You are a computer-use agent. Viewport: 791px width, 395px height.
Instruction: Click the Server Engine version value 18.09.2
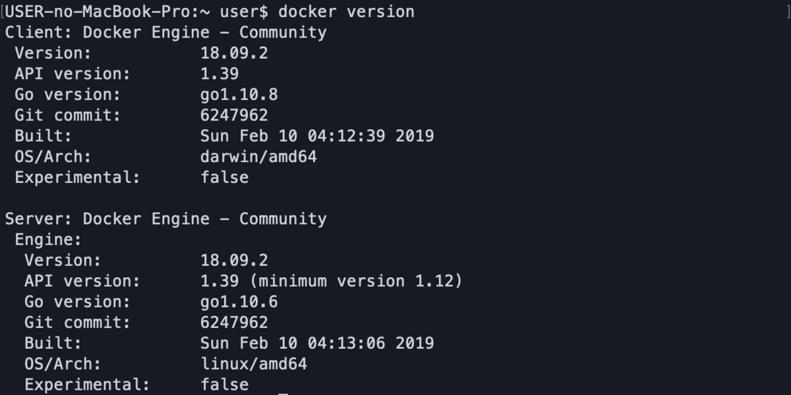click(x=235, y=260)
